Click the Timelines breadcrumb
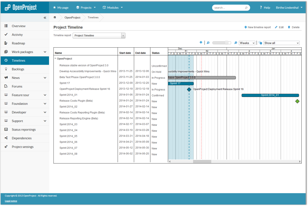The height and width of the screenshot is (206, 308). (93, 17)
